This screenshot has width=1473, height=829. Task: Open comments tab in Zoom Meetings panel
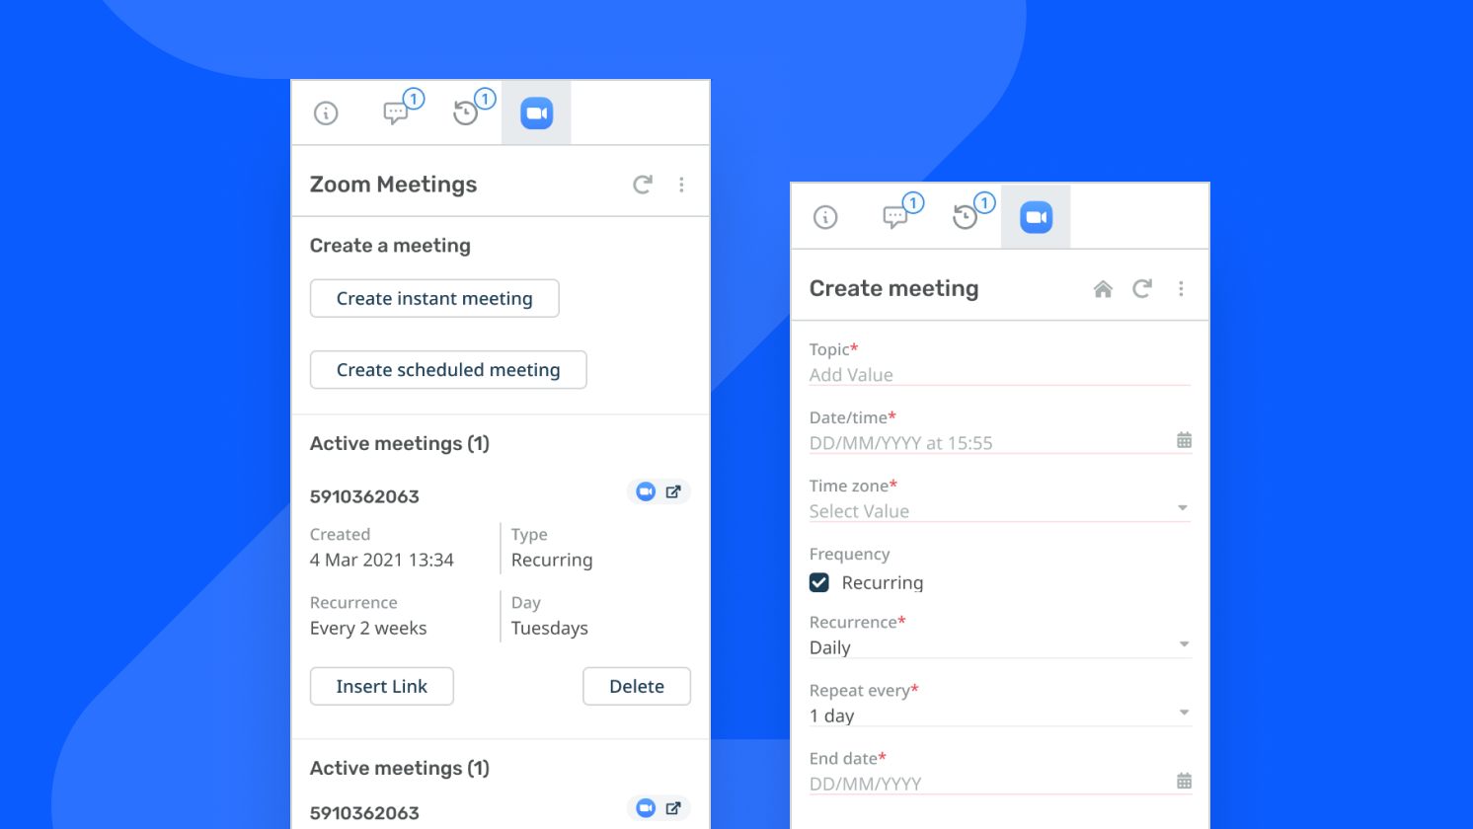[396, 113]
